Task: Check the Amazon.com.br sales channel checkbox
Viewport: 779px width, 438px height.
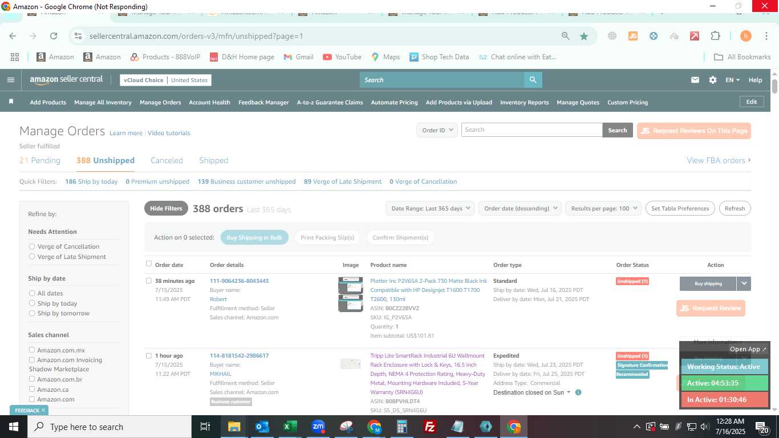Action: [32, 379]
